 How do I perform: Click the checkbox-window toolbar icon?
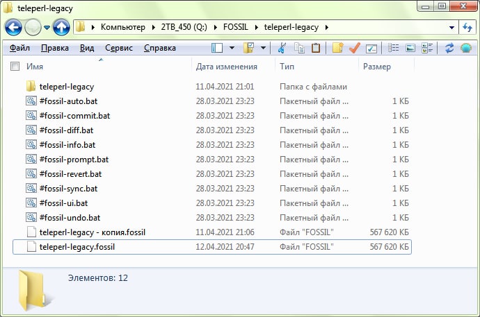[x=371, y=48]
